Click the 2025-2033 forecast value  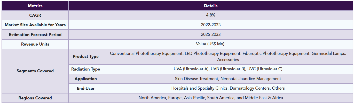(x=211, y=35)
